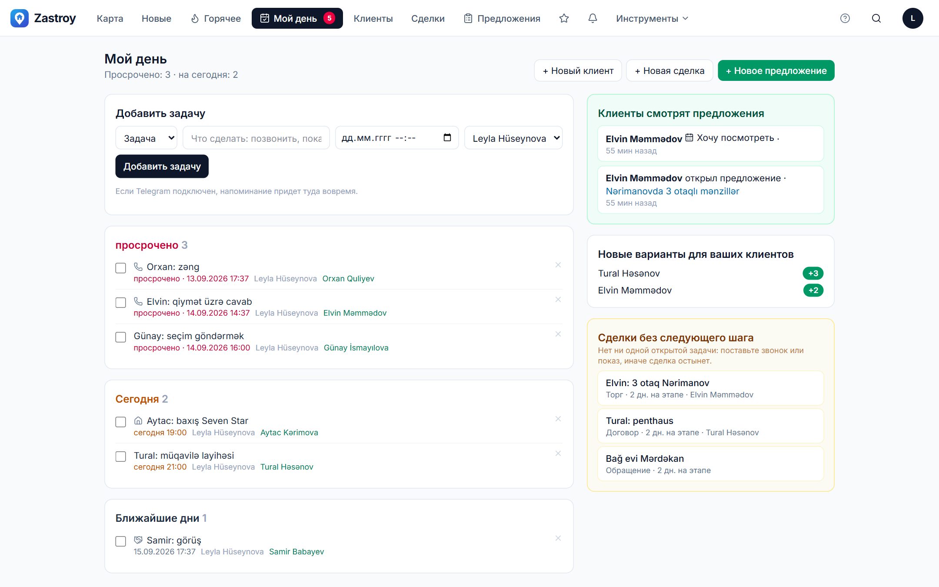Open notifications bell icon

coord(593,18)
